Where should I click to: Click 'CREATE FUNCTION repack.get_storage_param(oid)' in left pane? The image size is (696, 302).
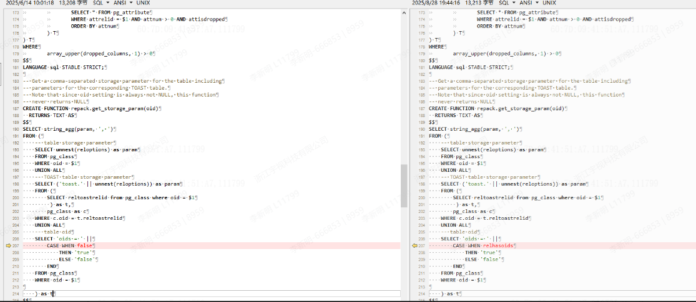[90, 108]
